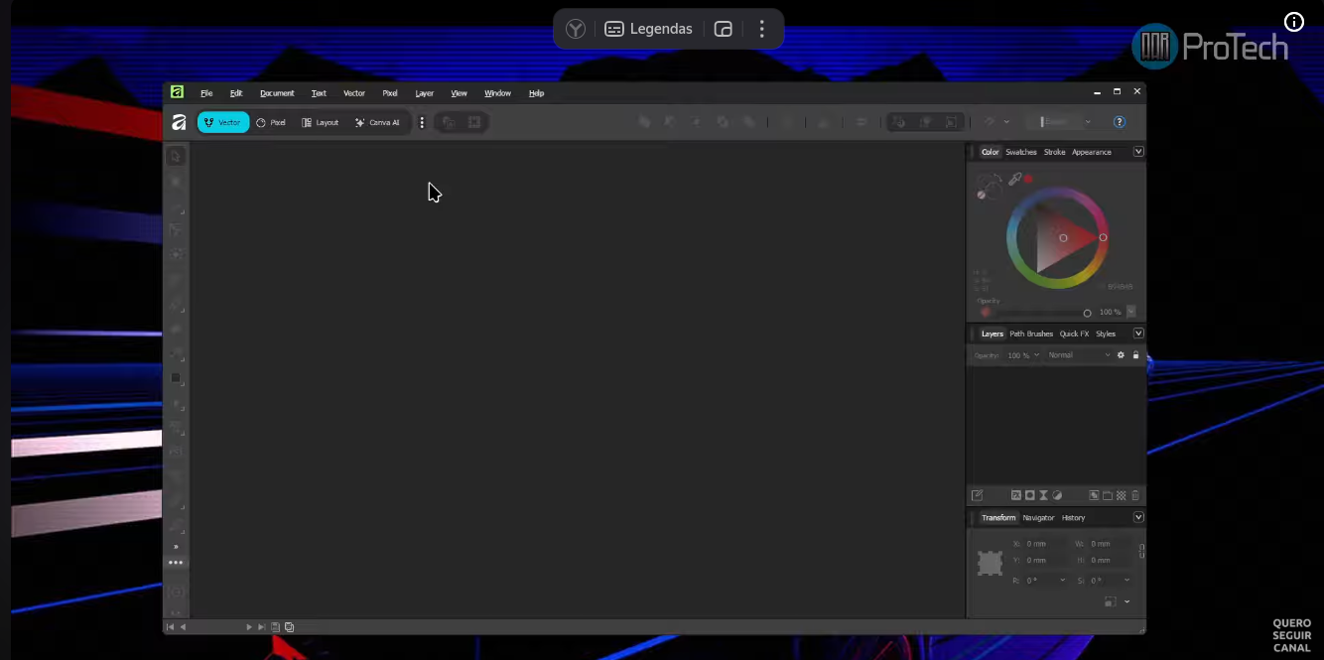The width and height of the screenshot is (1324, 660).
Task: Click the Canva AI button
Action: point(377,123)
